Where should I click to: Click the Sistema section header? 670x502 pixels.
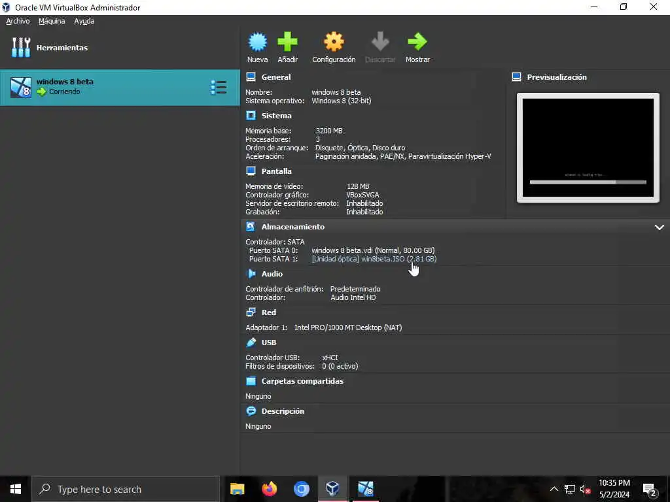(277, 116)
